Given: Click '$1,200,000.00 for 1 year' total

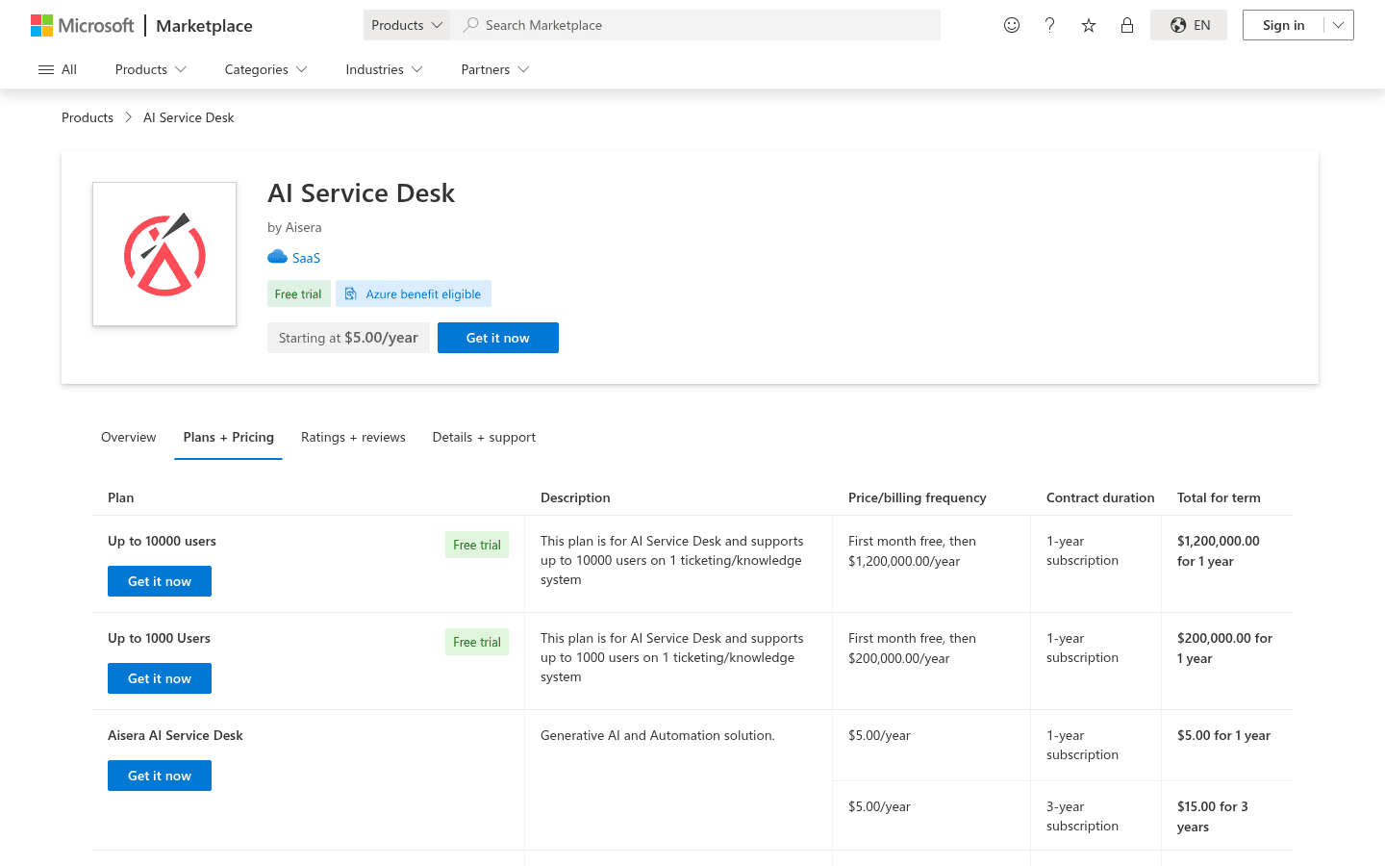Looking at the screenshot, I should (x=1219, y=551).
